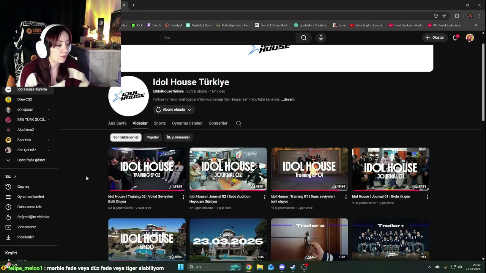Open options menu for Journal 02 video
Image resolution: width=486 pixels, height=273 pixels.
265,197
